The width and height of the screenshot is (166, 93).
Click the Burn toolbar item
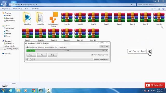(27, 9)
